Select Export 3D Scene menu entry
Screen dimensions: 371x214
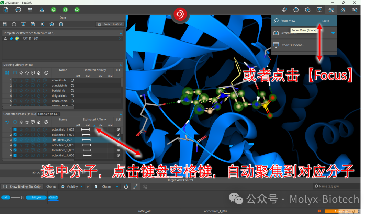[304, 45]
